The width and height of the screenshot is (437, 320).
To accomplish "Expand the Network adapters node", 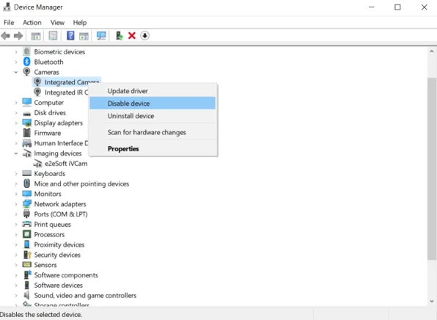I will click(x=16, y=204).
